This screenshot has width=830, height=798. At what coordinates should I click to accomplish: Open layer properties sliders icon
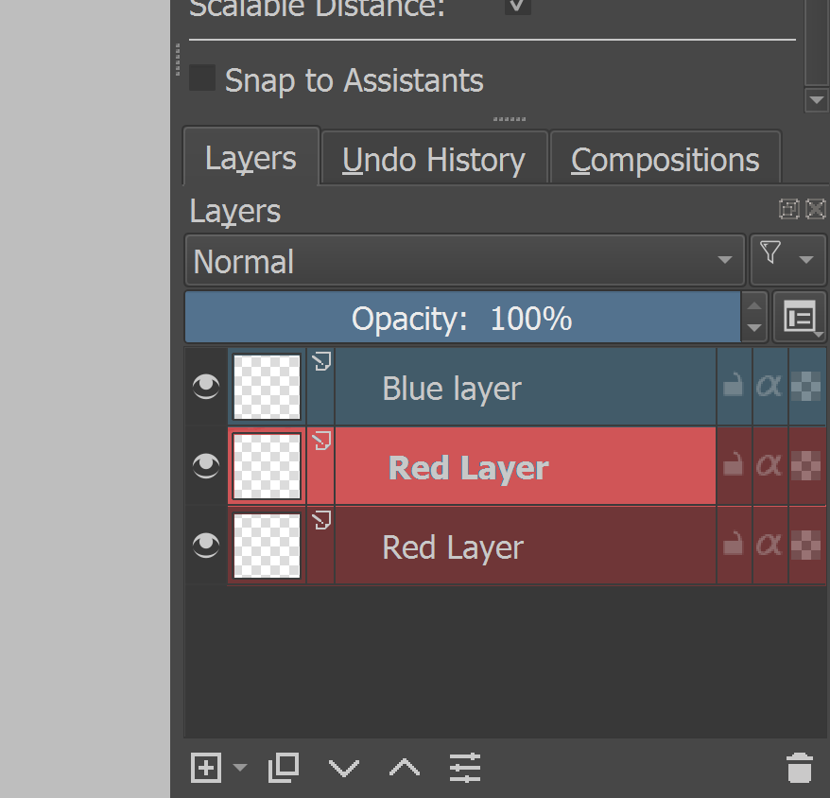coord(465,768)
